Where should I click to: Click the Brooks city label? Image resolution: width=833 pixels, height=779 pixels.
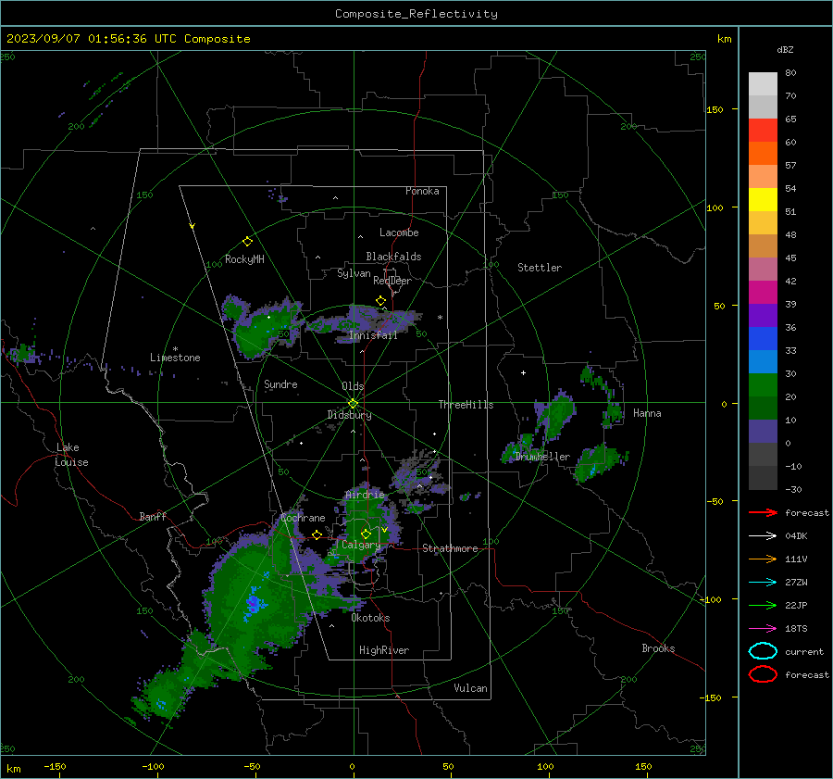click(658, 648)
